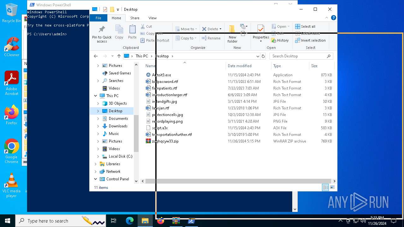This screenshot has width=404, height=227.
Task: Select Saved Games in navigation pane
Action: tap(120, 73)
